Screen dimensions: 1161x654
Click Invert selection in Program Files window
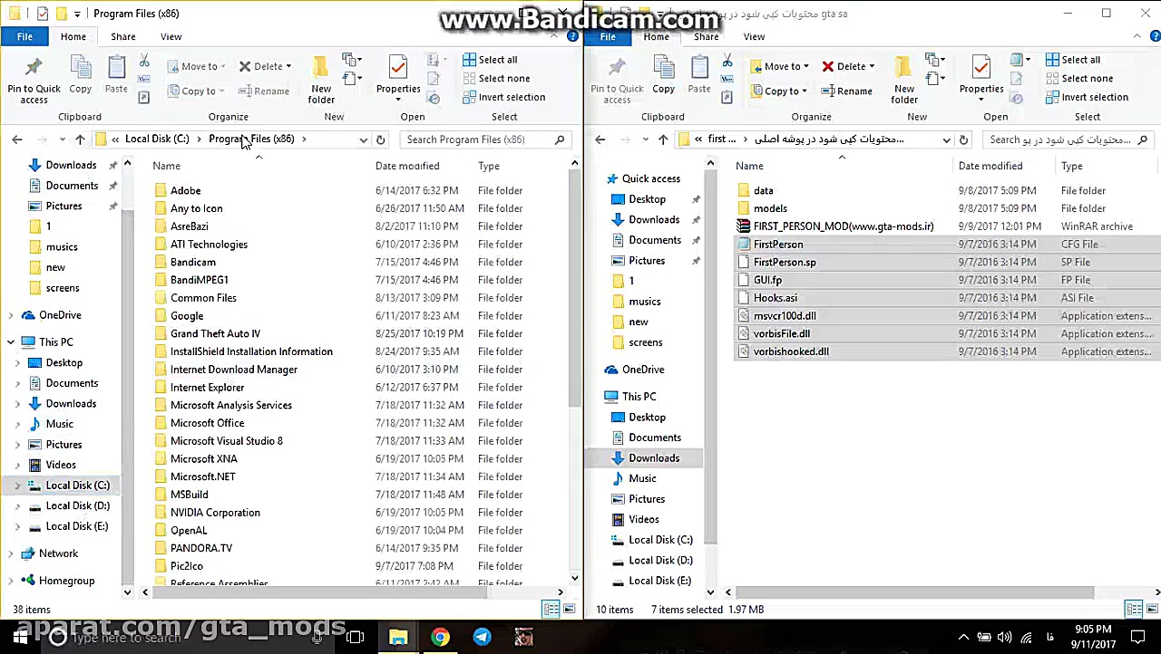pos(503,97)
